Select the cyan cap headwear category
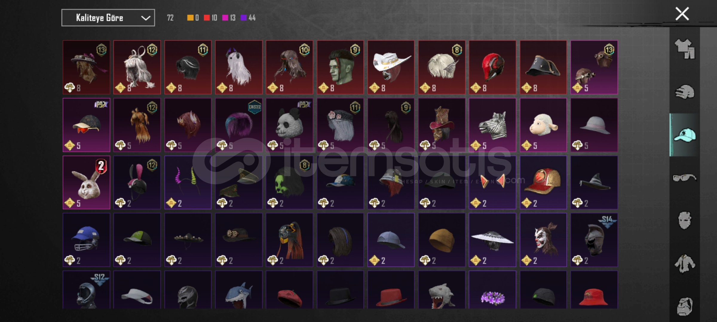 click(684, 135)
